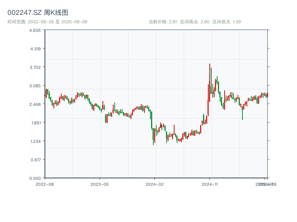The height and width of the screenshot is (222, 297).
Task: Click the 区间高点 3.80 label
Action: coord(195,22)
